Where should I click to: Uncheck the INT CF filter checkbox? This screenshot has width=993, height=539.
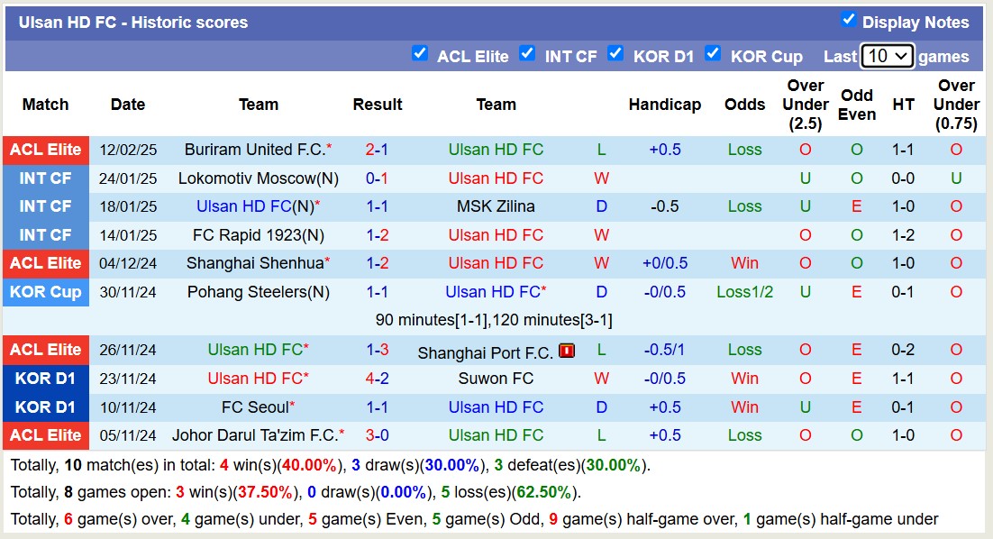click(x=527, y=53)
